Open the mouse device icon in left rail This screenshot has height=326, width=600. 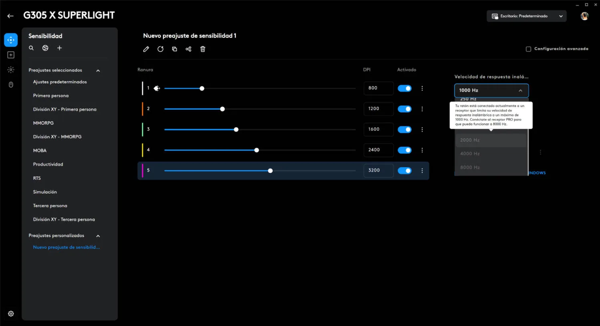click(x=11, y=84)
